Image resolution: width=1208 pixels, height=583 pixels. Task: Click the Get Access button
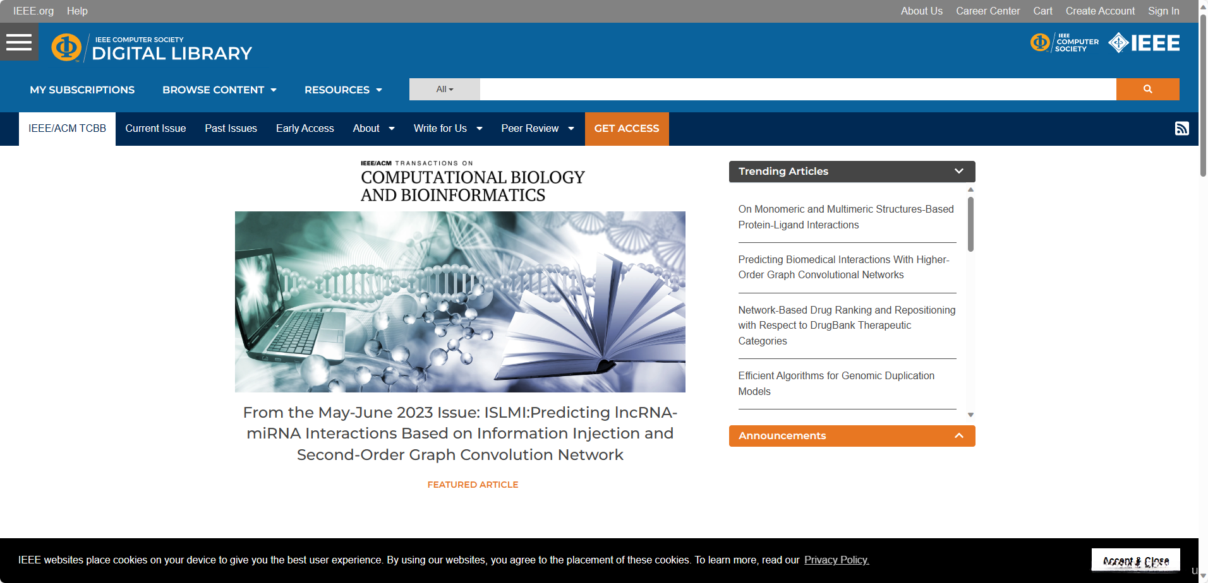tap(627, 129)
